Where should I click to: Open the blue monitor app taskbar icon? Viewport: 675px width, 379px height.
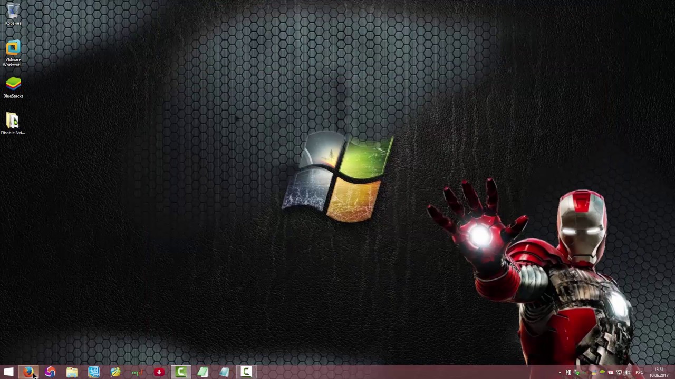tap(93, 373)
